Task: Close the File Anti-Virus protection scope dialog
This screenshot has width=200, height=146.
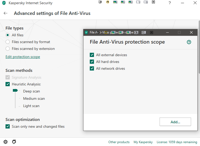Action: (x=191, y=32)
